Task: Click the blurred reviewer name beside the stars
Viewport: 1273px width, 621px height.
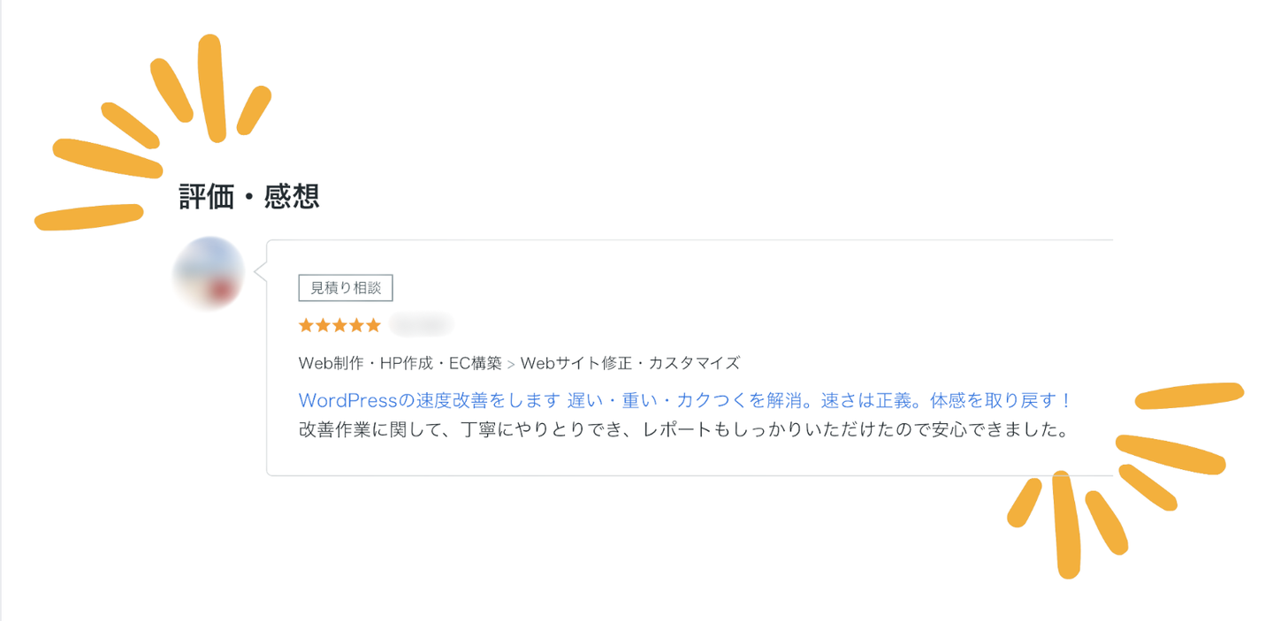Action: pos(421,326)
